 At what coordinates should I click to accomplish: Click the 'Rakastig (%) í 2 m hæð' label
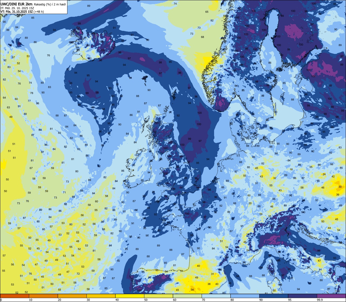point(50,4)
